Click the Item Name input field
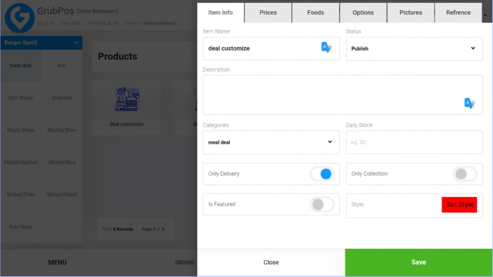 click(x=271, y=49)
